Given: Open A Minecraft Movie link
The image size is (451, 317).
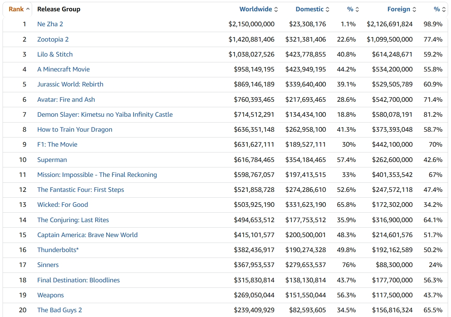Looking at the screenshot, I should [63, 69].
